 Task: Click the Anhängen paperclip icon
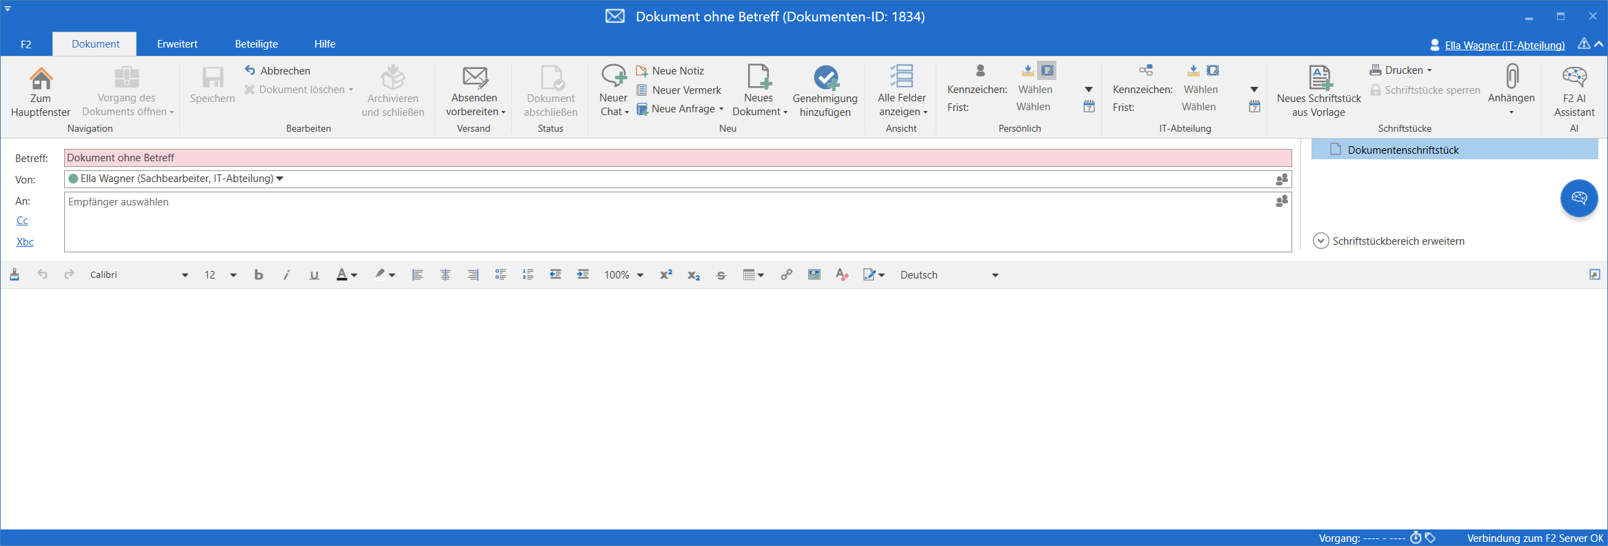pos(1511,77)
